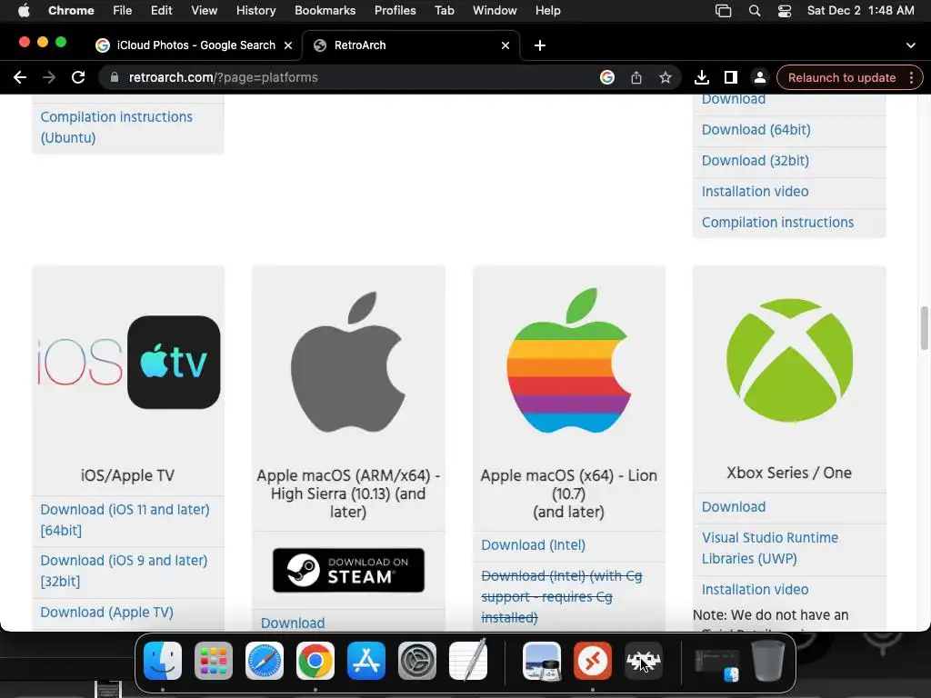Click the browser back arrow
The width and height of the screenshot is (931, 698).
pos(20,78)
